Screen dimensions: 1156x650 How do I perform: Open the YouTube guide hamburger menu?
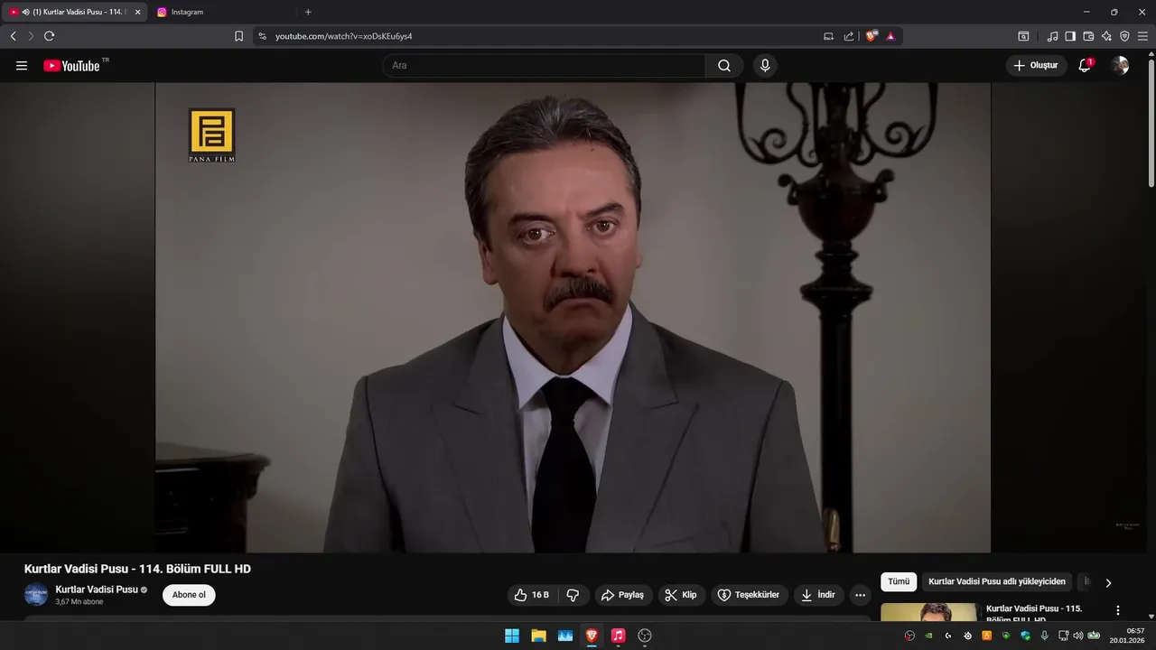[x=22, y=66]
